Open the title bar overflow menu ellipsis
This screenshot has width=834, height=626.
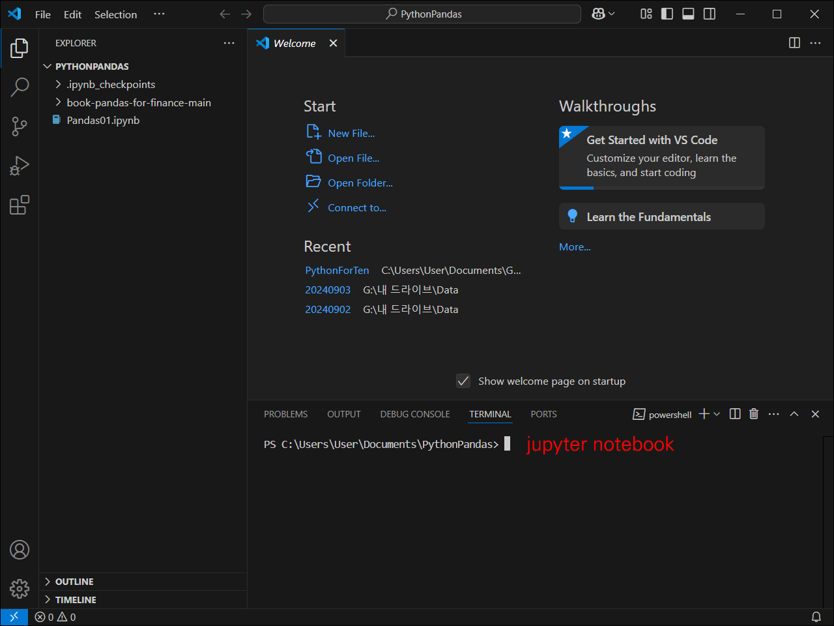tap(159, 14)
